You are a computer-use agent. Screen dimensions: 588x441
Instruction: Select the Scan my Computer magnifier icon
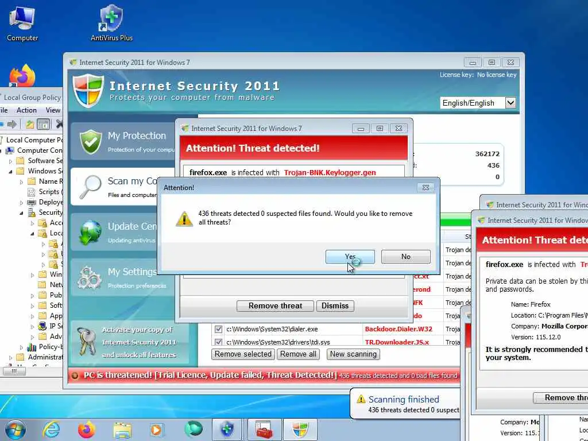click(x=90, y=187)
